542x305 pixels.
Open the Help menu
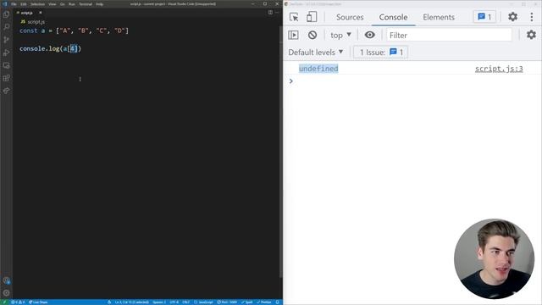[x=99, y=4]
